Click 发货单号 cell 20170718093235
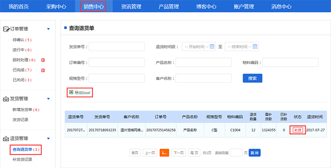This screenshot has width=331, height=168. pyautogui.click(x=102, y=130)
